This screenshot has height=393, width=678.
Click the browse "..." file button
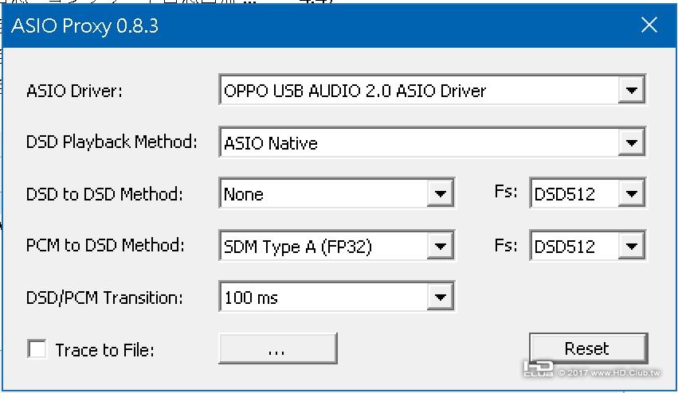(x=278, y=348)
